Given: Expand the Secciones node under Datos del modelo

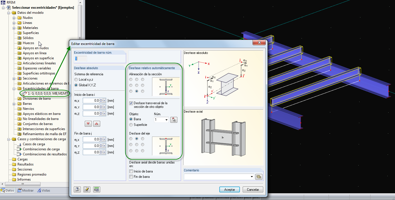Looking at the screenshot, I should pos(14,78).
